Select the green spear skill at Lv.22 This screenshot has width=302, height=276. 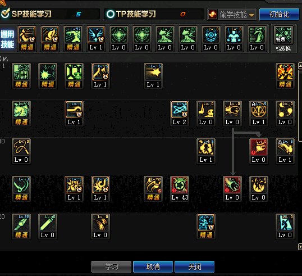21,223
